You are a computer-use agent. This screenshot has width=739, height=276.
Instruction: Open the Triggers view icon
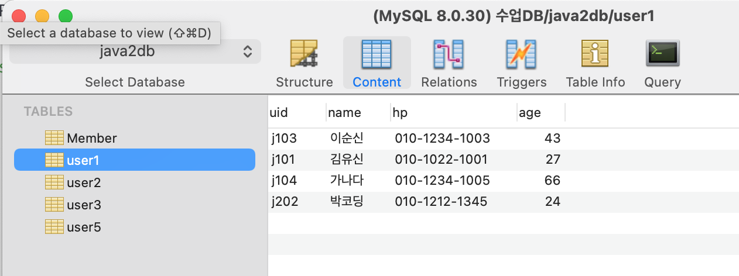(x=521, y=56)
